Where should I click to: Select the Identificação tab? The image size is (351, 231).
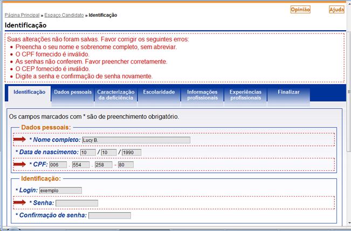coord(29,92)
